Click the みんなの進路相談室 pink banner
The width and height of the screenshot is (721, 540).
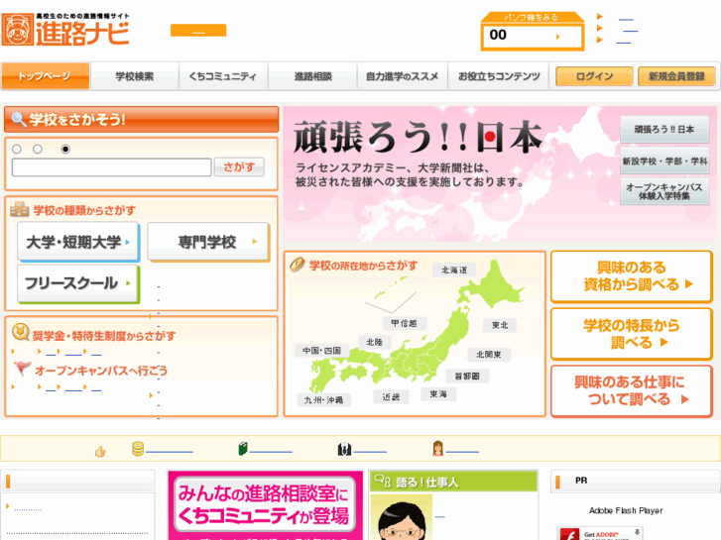click(266, 505)
